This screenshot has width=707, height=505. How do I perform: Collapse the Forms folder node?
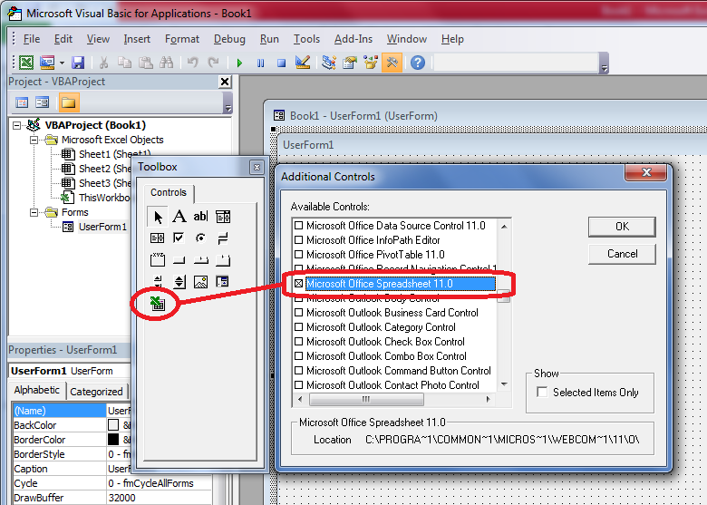[x=34, y=212]
